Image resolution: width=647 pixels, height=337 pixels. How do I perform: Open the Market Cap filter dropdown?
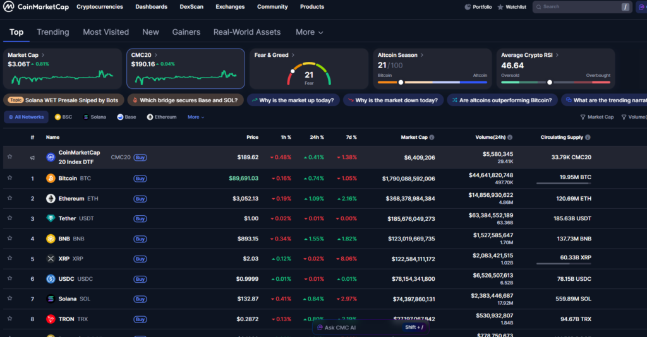[x=596, y=117]
